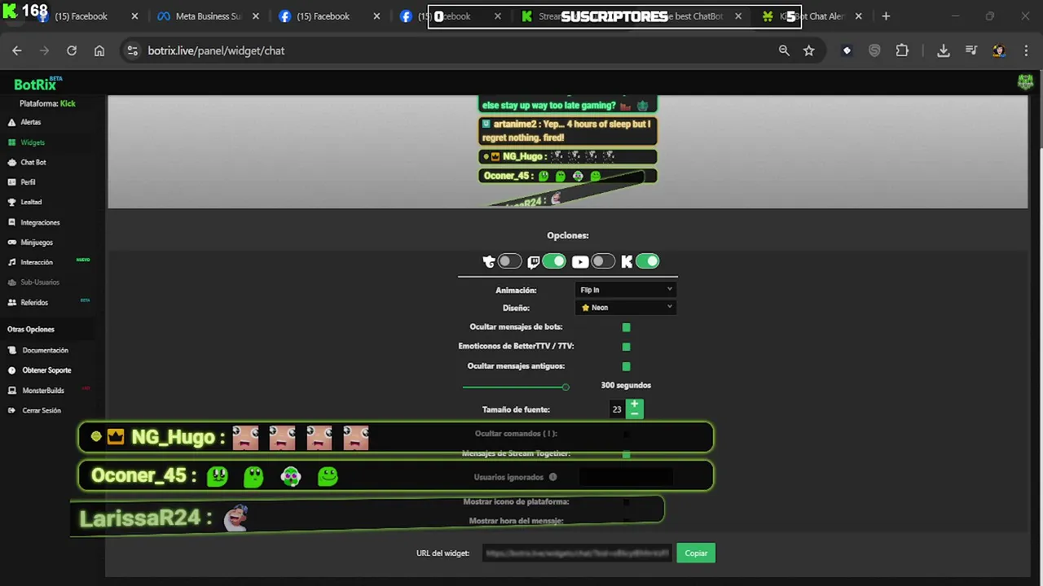Click the Minijuegos gamepad icon
The image size is (1043, 586).
click(12, 243)
